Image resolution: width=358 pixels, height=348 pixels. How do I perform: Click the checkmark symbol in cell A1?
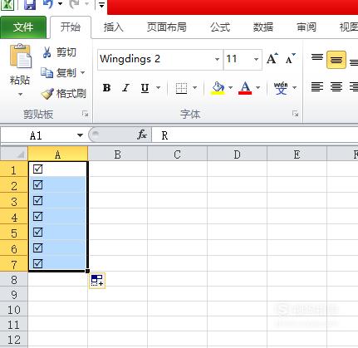click(37, 169)
